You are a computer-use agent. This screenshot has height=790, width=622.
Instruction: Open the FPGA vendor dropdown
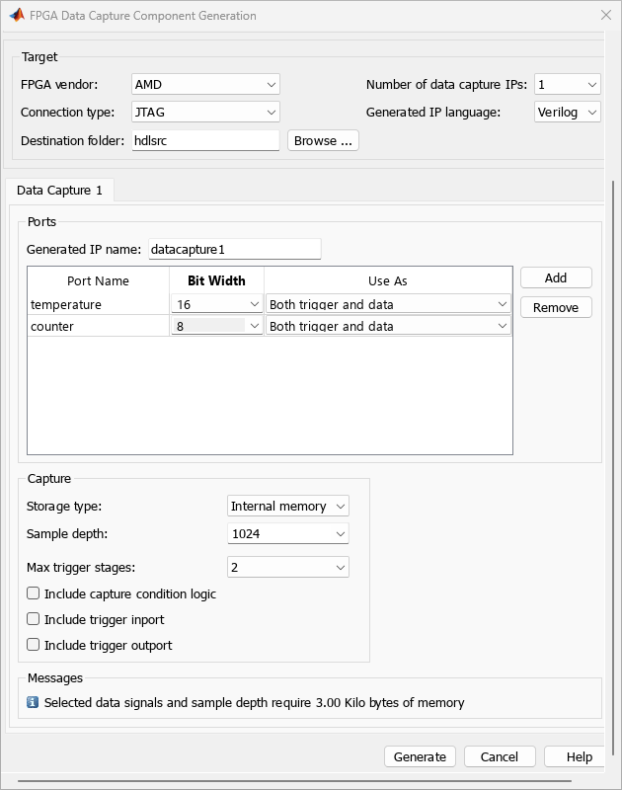click(x=205, y=85)
